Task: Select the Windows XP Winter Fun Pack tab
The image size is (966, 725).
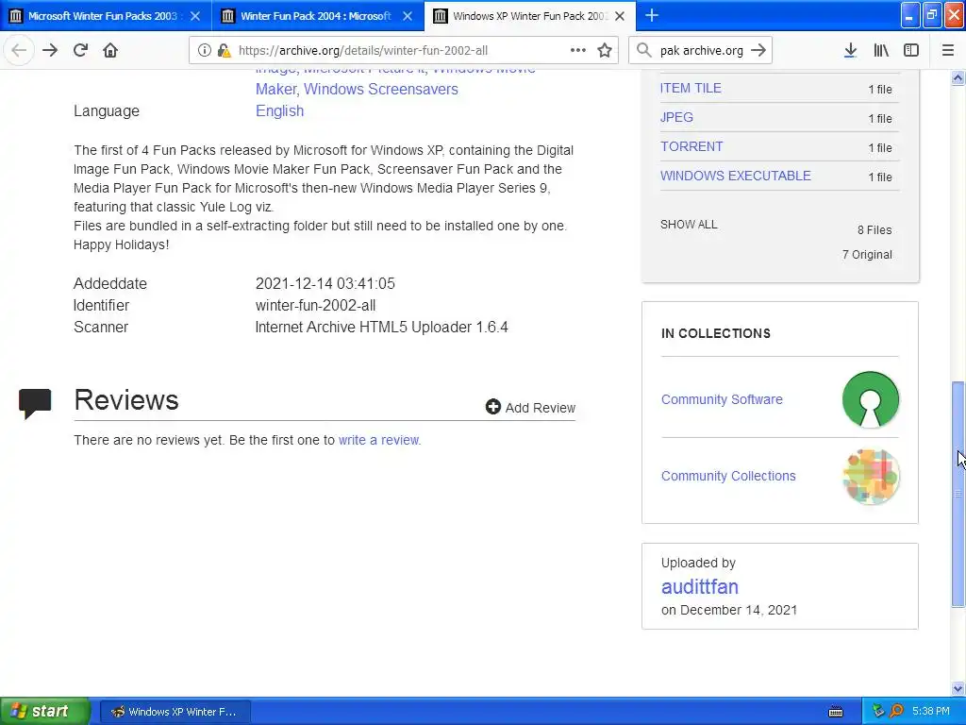Action: [530, 16]
